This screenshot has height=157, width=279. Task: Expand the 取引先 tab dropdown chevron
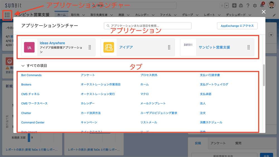pos(83,15)
